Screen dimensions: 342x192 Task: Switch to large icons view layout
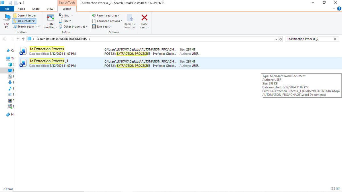coord(338,189)
